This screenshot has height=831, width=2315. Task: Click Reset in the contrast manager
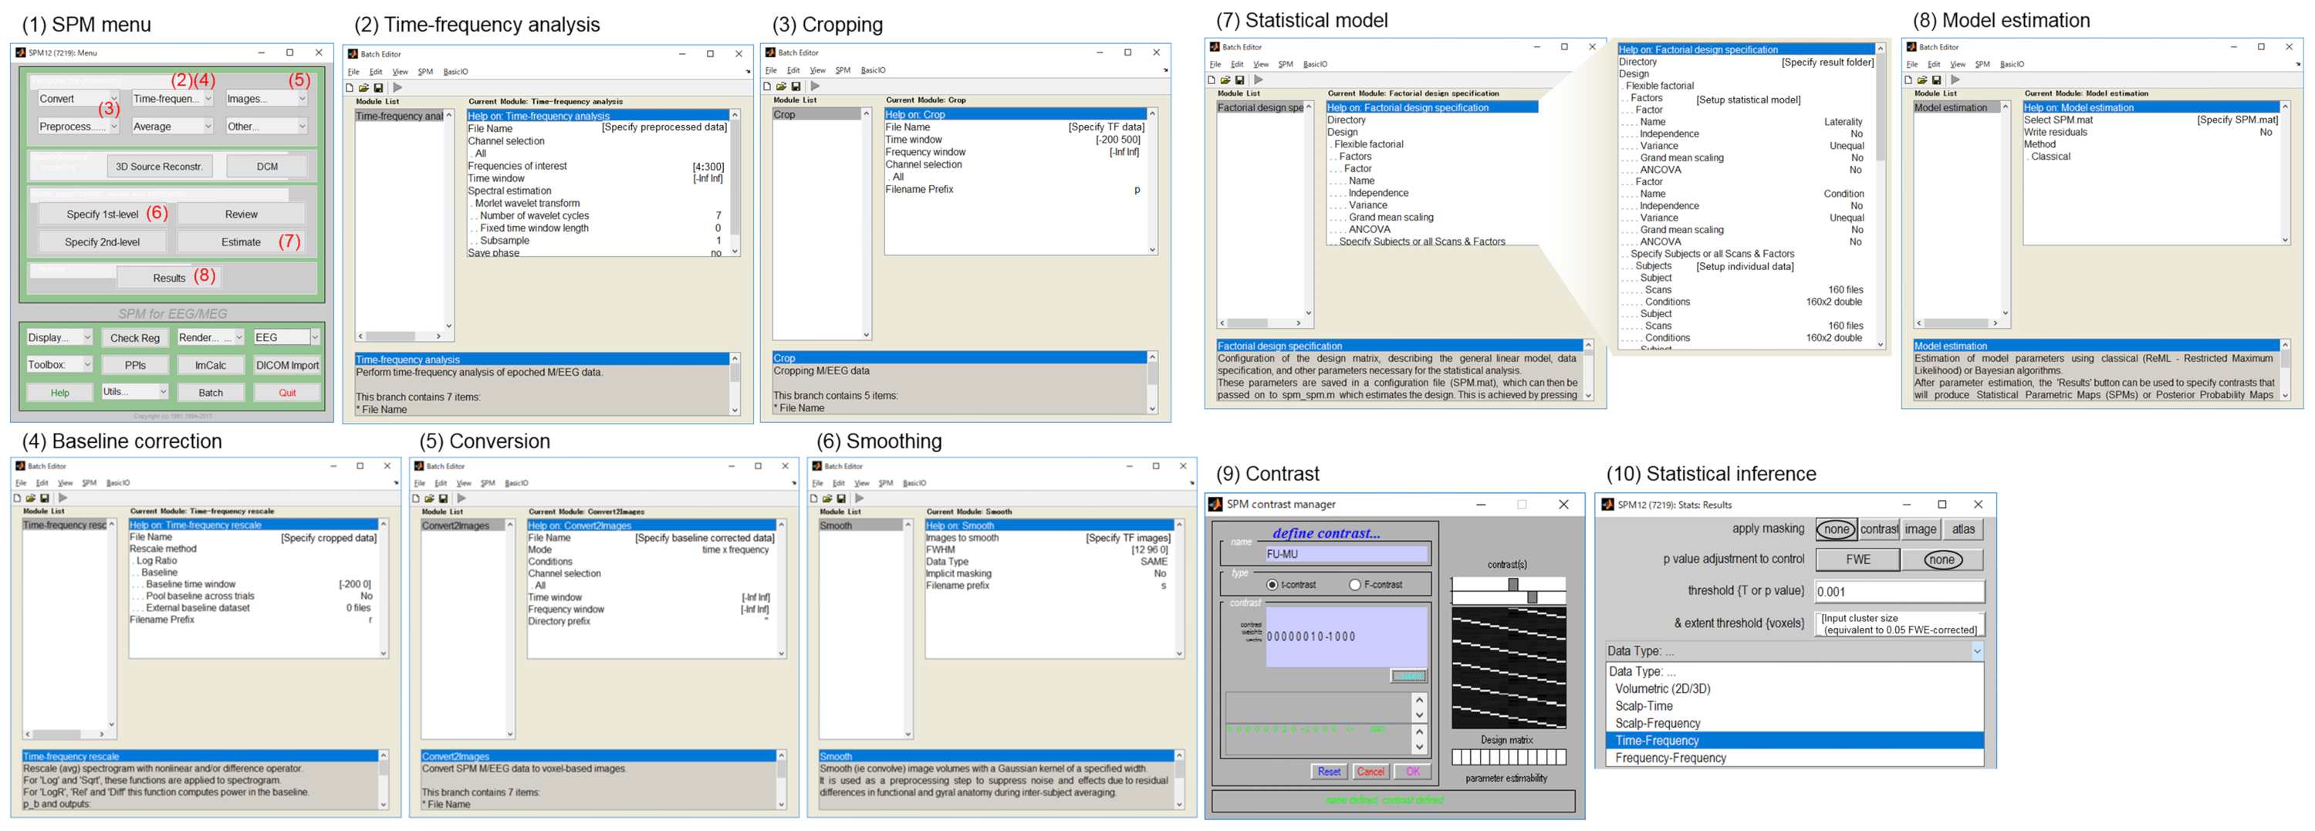pos(1328,772)
